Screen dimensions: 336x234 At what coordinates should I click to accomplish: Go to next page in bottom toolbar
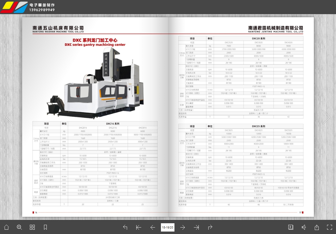coord(182,227)
